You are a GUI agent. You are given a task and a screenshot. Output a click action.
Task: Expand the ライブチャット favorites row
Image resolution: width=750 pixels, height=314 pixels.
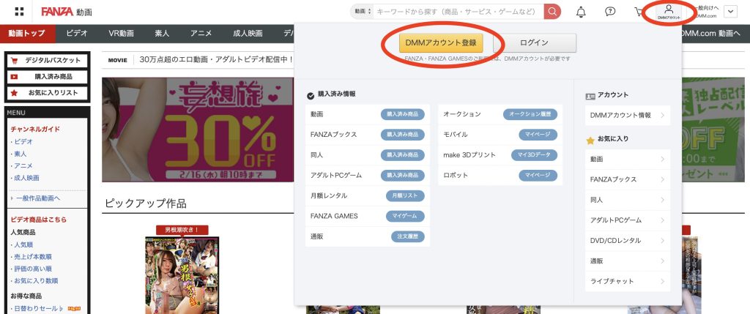coord(628,282)
